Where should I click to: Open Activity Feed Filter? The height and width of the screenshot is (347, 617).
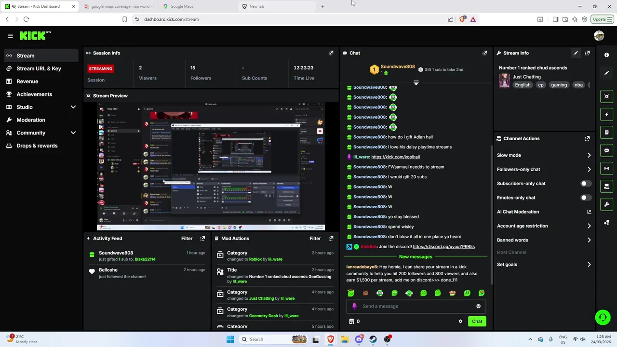coord(187,239)
